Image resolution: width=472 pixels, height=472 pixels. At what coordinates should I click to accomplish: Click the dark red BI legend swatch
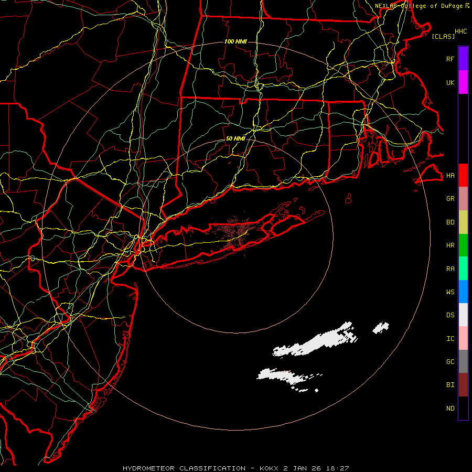pos(463,385)
